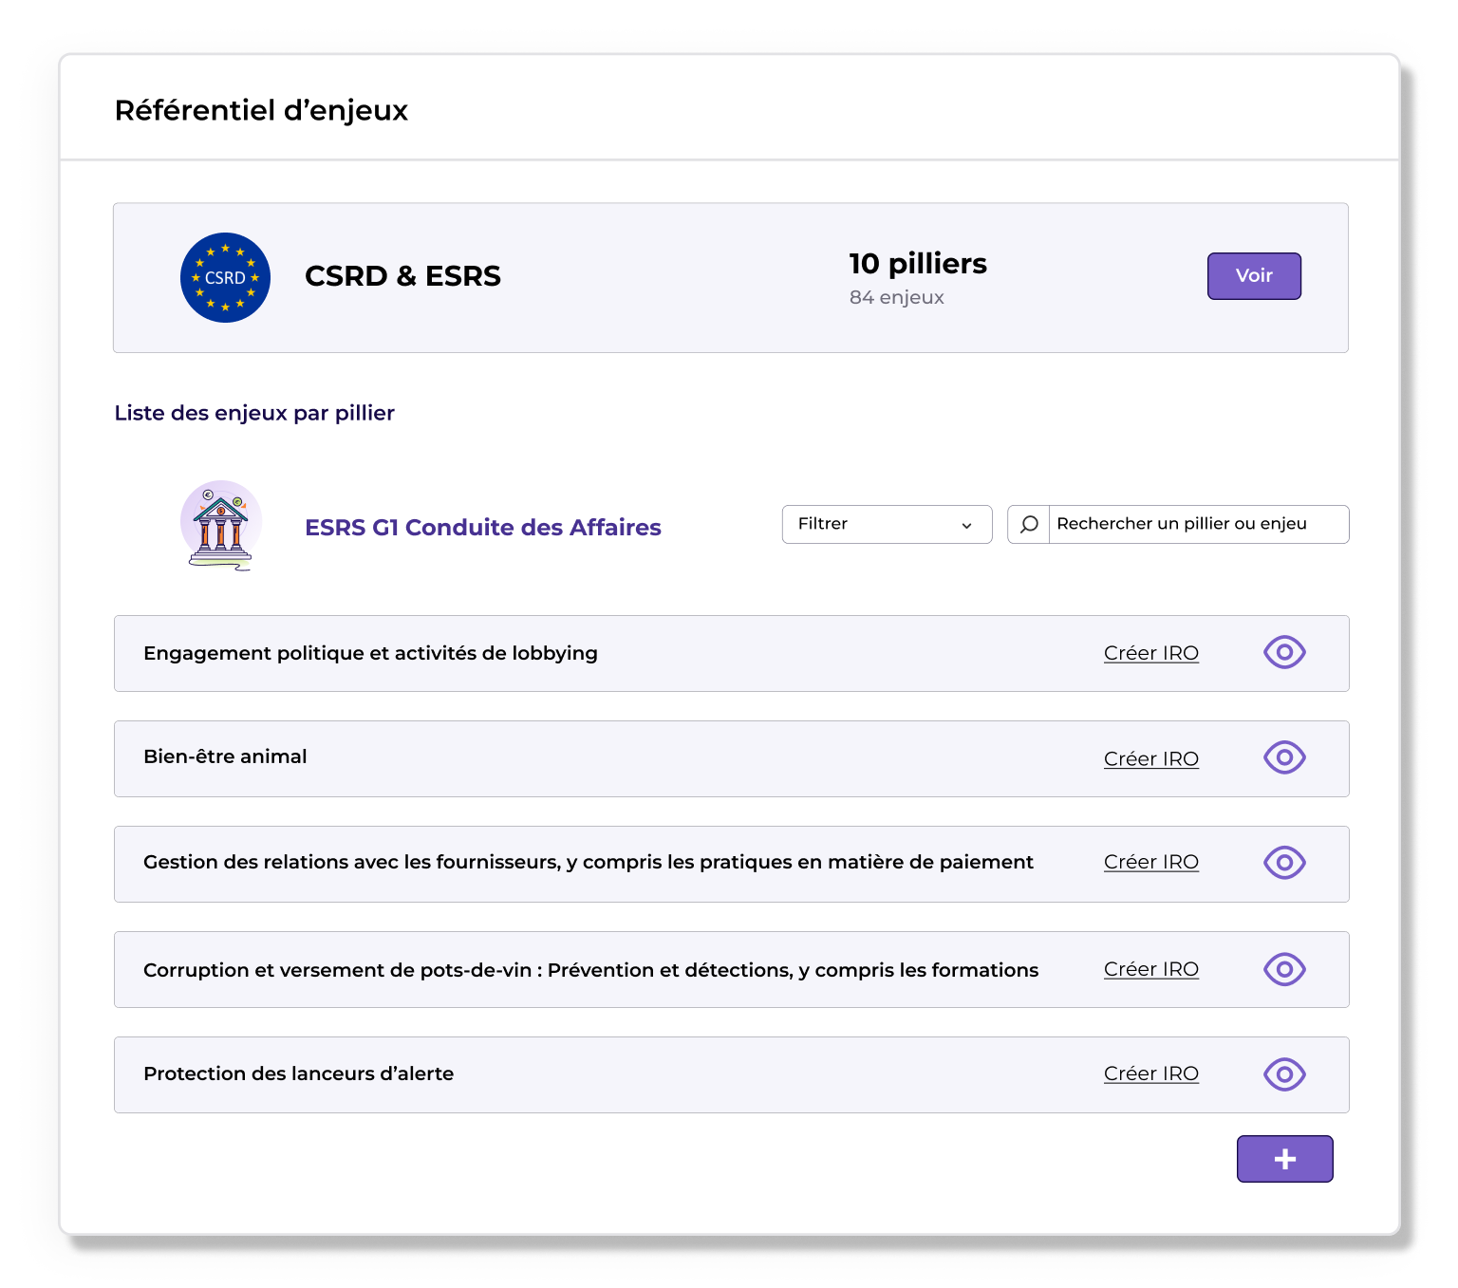Open the ESRS G1 Conduite des Affaires pillar
Image resolution: width=1458 pixels, height=1288 pixels.
pyautogui.click(x=482, y=527)
